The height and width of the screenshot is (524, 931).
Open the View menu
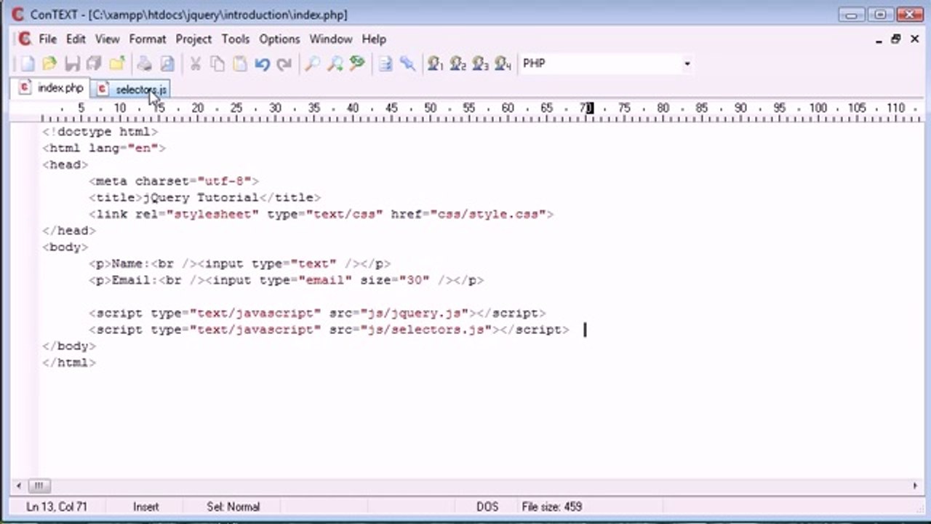pos(107,39)
